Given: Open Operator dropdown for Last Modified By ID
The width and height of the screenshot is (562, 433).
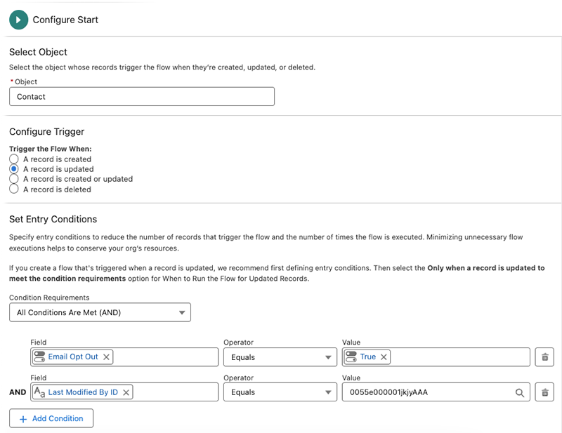Looking at the screenshot, I should tap(280, 392).
